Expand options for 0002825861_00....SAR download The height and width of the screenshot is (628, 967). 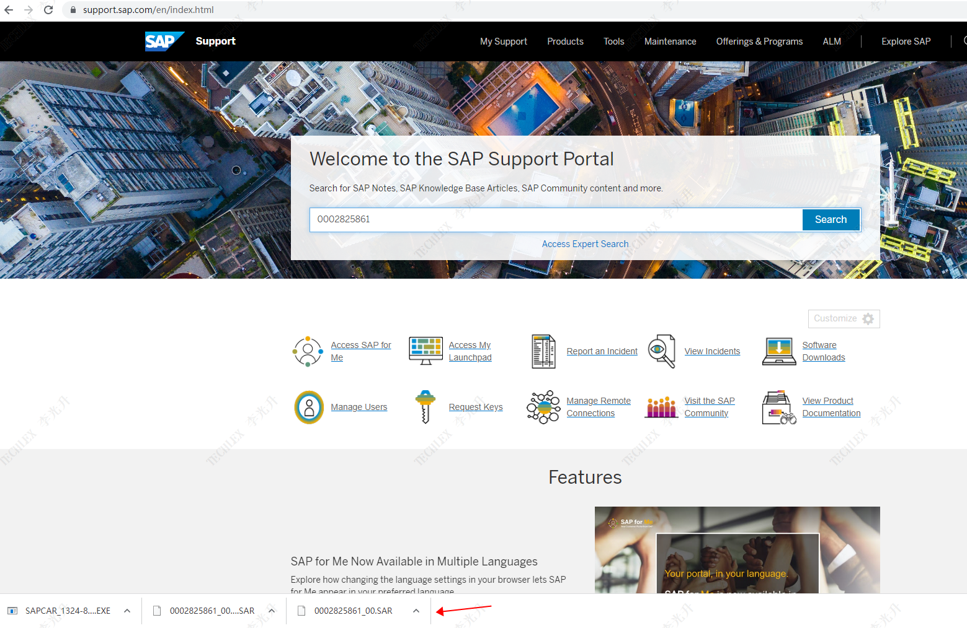272,611
